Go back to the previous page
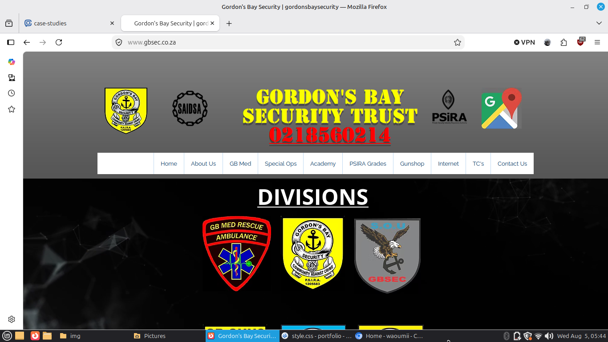 pyautogui.click(x=27, y=42)
